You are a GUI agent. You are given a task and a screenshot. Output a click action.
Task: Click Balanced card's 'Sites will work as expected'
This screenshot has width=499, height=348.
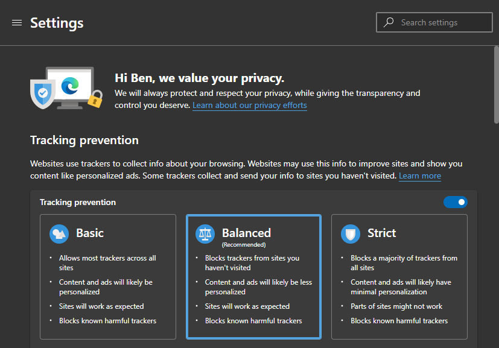tap(247, 306)
